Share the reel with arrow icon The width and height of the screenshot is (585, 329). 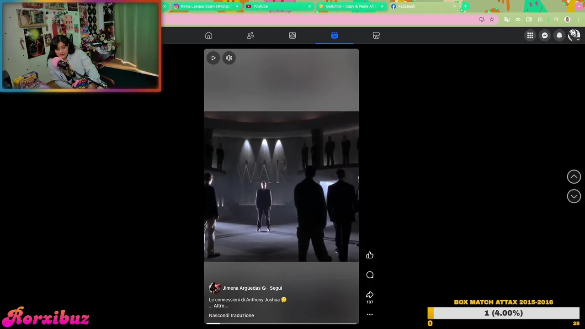pyautogui.click(x=370, y=295)
